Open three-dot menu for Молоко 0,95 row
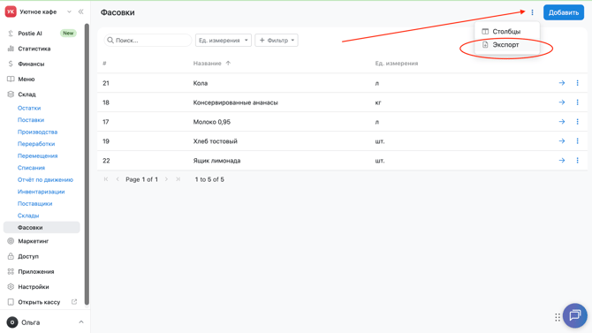This screenshot has width=592, height=333. [x=577, y=122]
